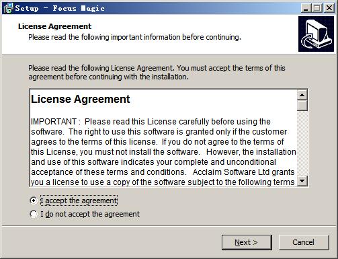Click the Next button

tap(247, 242)
